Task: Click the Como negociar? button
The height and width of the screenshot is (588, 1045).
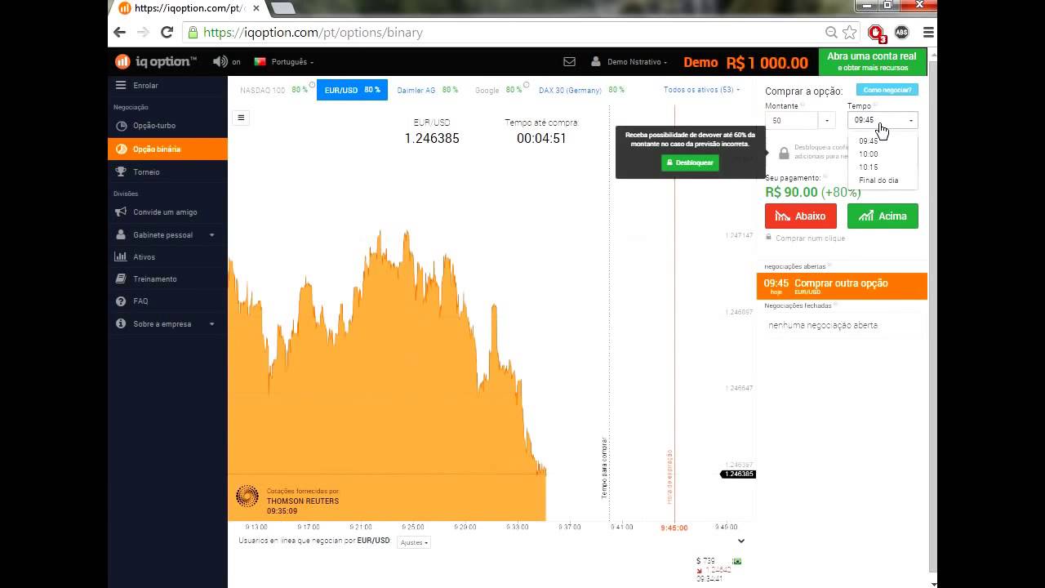Action: (x=887, y=90)
